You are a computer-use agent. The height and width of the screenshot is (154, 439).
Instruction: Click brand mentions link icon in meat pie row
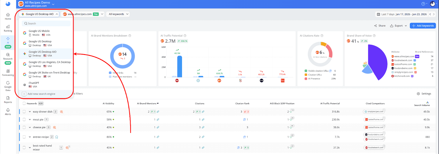click(158, 120)
